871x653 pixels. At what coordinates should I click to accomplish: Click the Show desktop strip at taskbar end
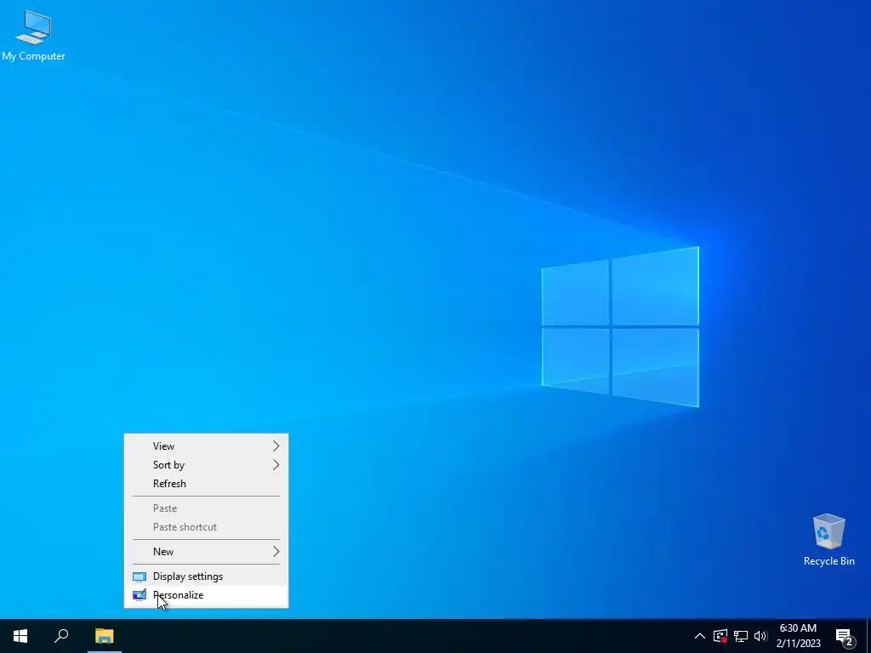coord(868,636)
